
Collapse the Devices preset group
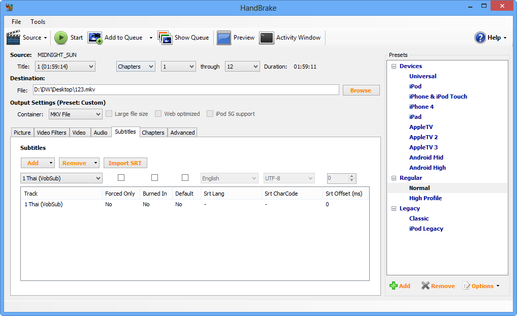pyautogui.click(x=394, y=67)
